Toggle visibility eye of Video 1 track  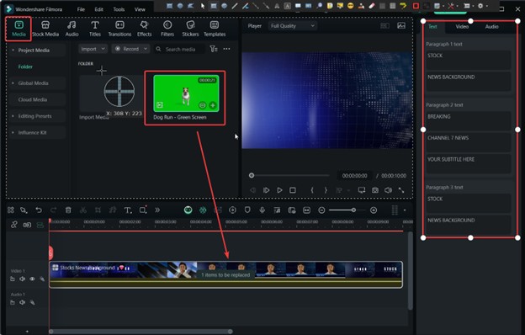coord(32,279)
